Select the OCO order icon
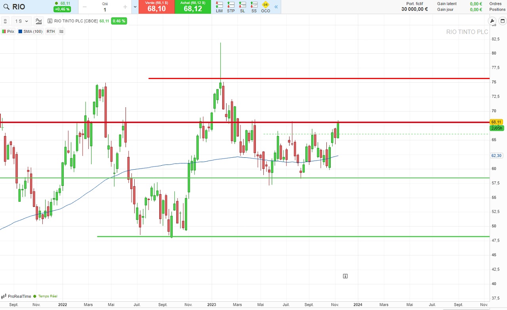 click(x=265, y=7)
